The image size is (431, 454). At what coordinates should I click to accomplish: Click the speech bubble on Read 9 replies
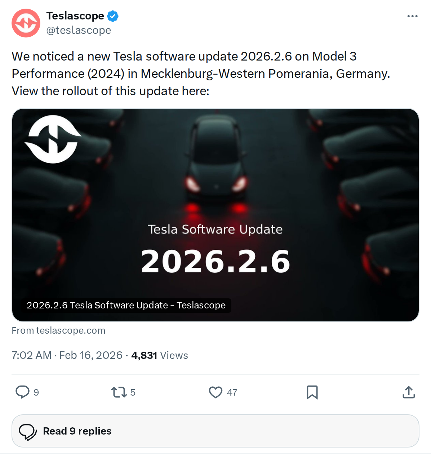pyautogui.click(x=28, y=431)
